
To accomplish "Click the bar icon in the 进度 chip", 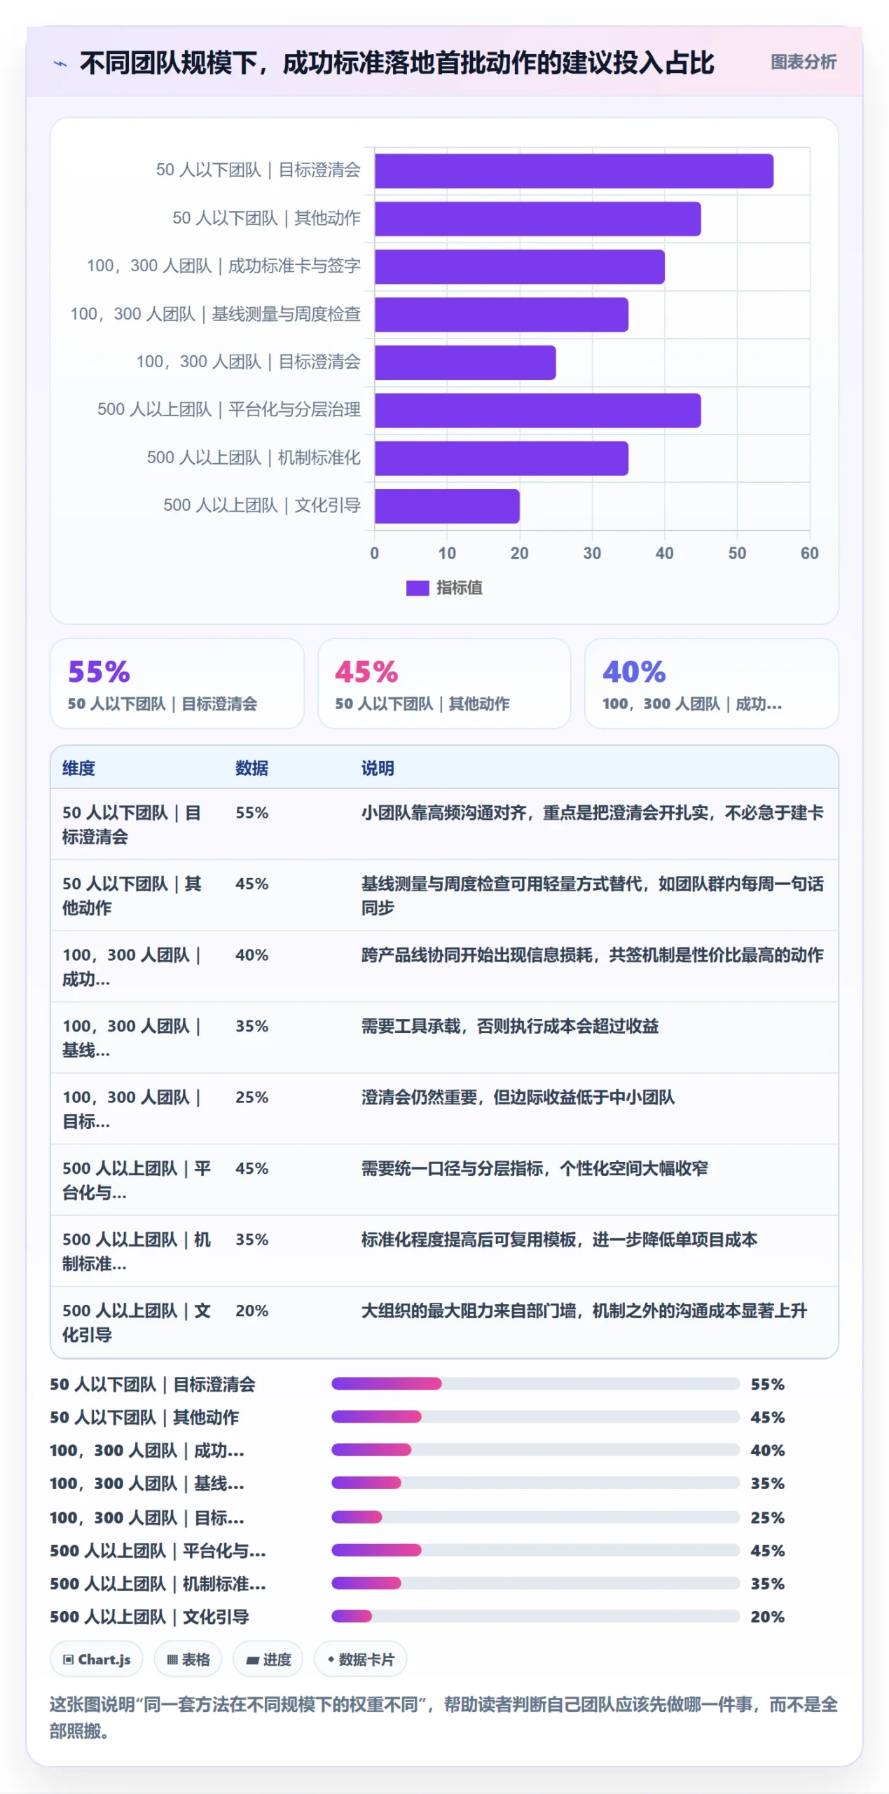I will tap(253, 1660).
